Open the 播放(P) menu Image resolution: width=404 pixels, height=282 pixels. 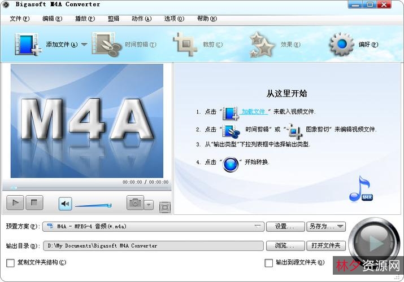tap(85, 19)
